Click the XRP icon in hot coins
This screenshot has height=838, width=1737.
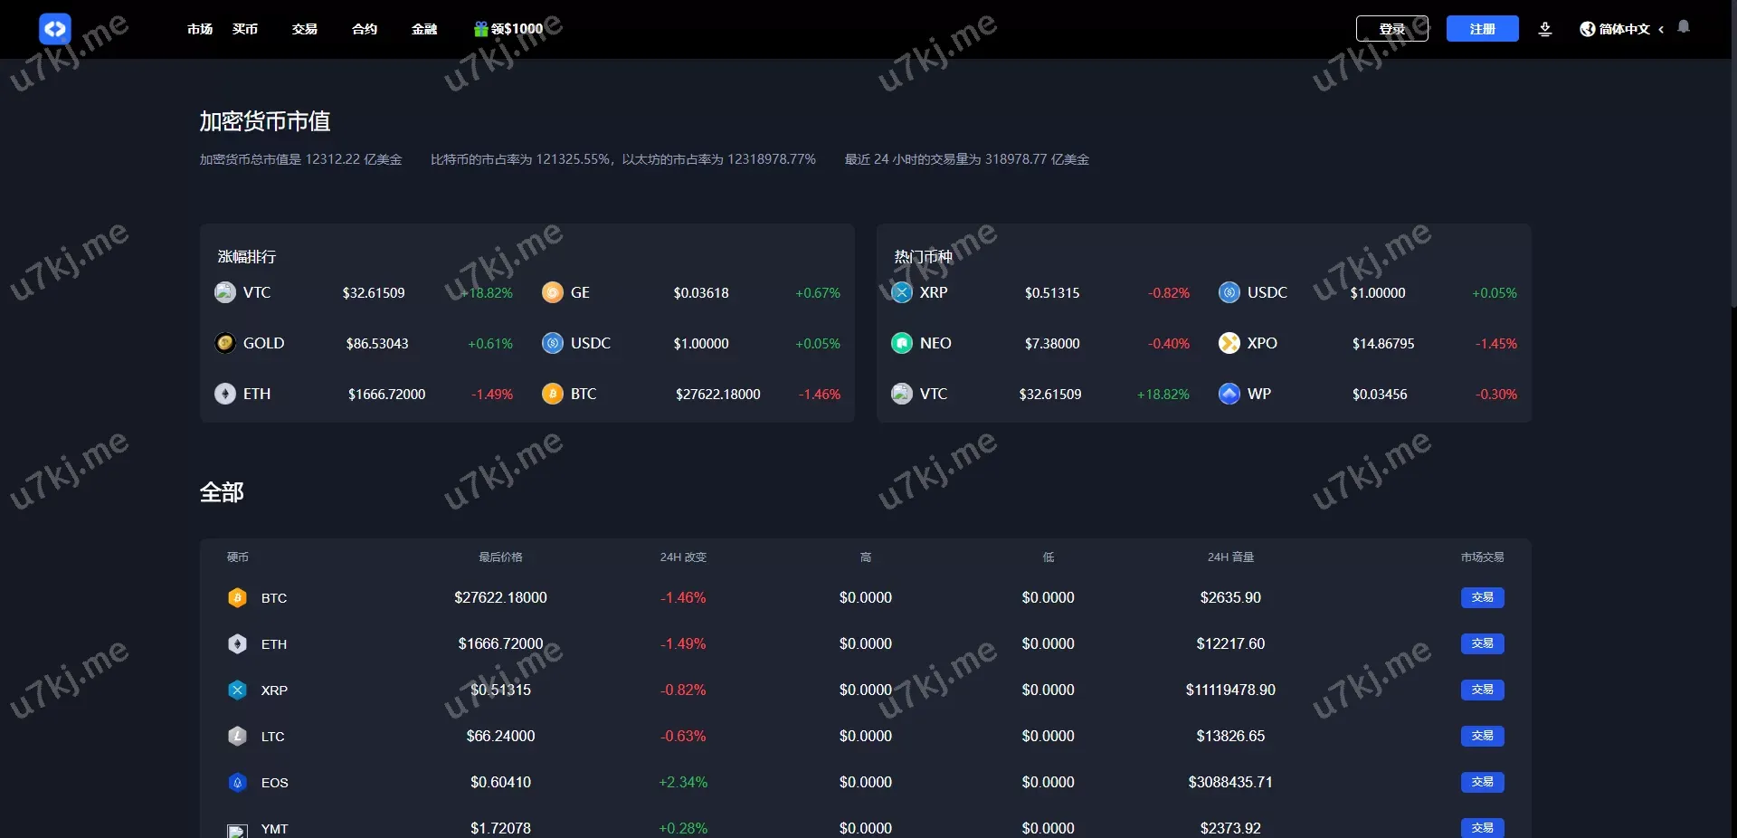tap(902, 292)
